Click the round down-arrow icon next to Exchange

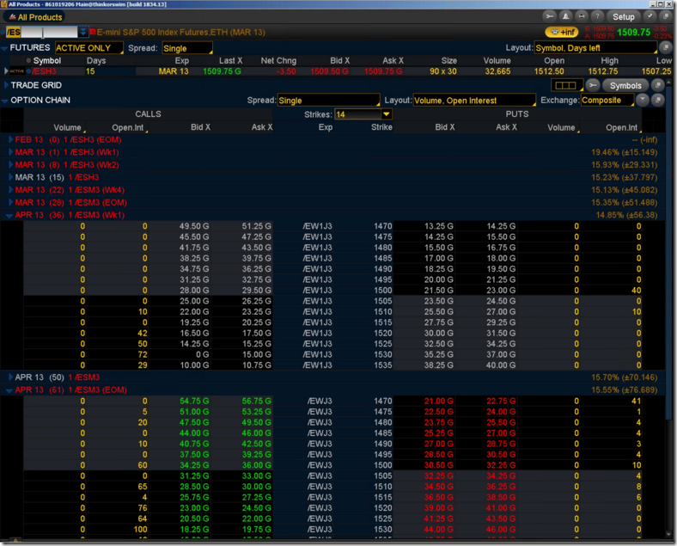pos(643,100)
